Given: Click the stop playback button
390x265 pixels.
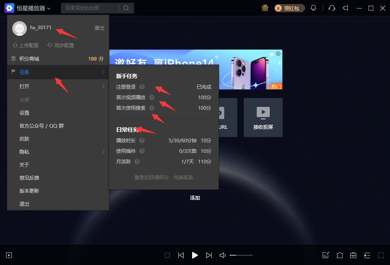Looking at the screenshot, I should click(167, 255).
